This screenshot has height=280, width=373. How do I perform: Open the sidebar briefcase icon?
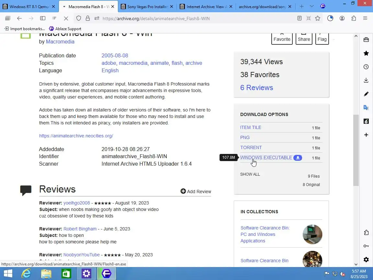pos(366,40)
